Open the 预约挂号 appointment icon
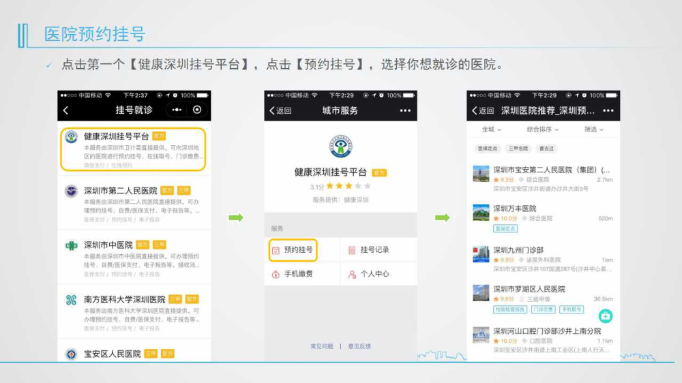This screenshot has width=682, height=383. click(276, 250)
